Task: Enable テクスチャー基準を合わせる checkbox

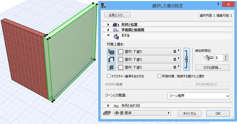Action: (109, 76)
